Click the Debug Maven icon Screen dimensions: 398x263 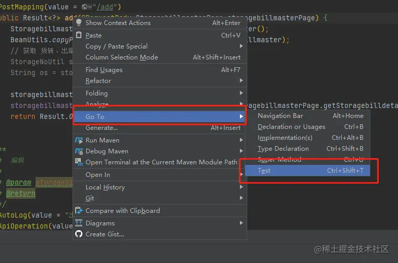point(79,151)
